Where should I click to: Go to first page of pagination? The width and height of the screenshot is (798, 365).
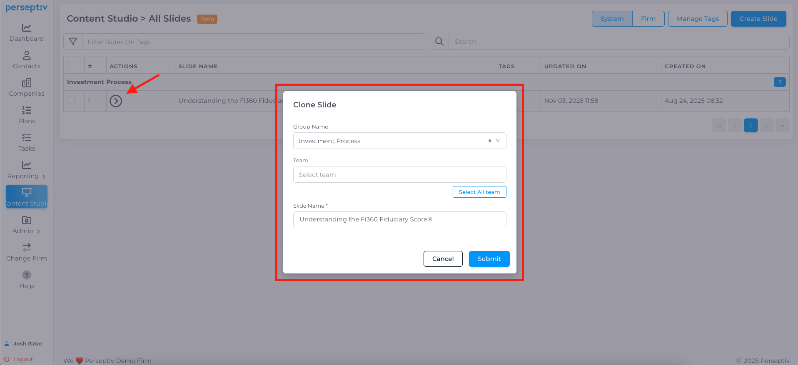(719, 125)
